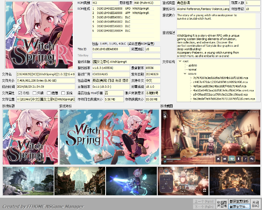This screenshot has height=210, width=262.
Task: Click the file location path field
Action: [x=46, y=99]
